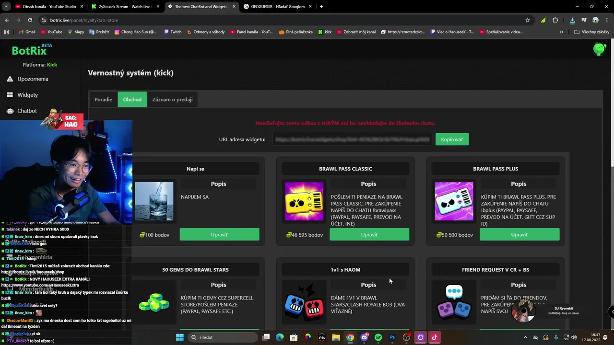Go back in the browser
Image resolution: width=614 pixels, height=345 pixels.
point(7,20)
